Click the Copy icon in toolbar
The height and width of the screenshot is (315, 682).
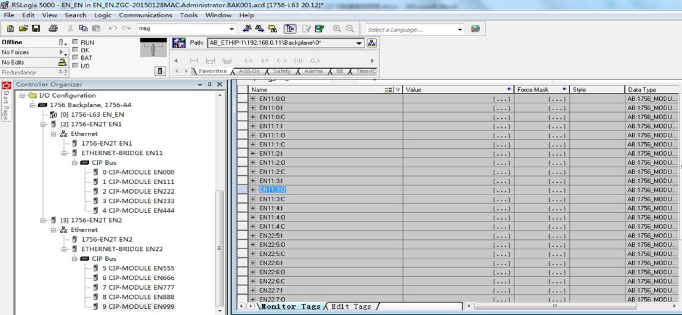(83, 29)
